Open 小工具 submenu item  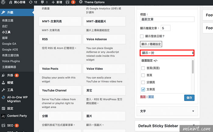tap(6, 32)
